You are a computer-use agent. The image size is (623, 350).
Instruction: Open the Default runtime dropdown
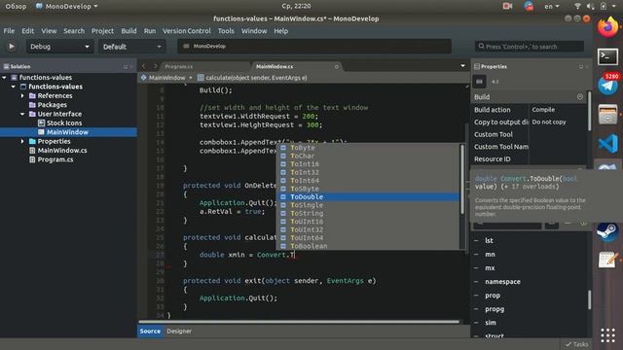[132, 47]
